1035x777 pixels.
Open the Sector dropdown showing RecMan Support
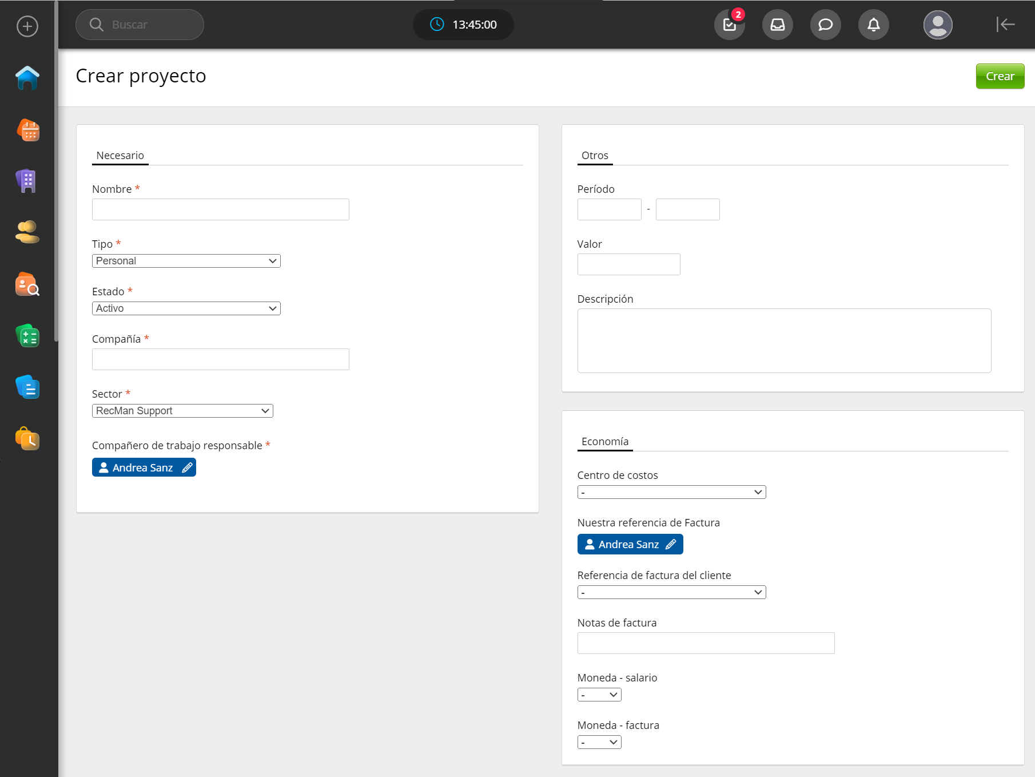click(x=182, y=411)
